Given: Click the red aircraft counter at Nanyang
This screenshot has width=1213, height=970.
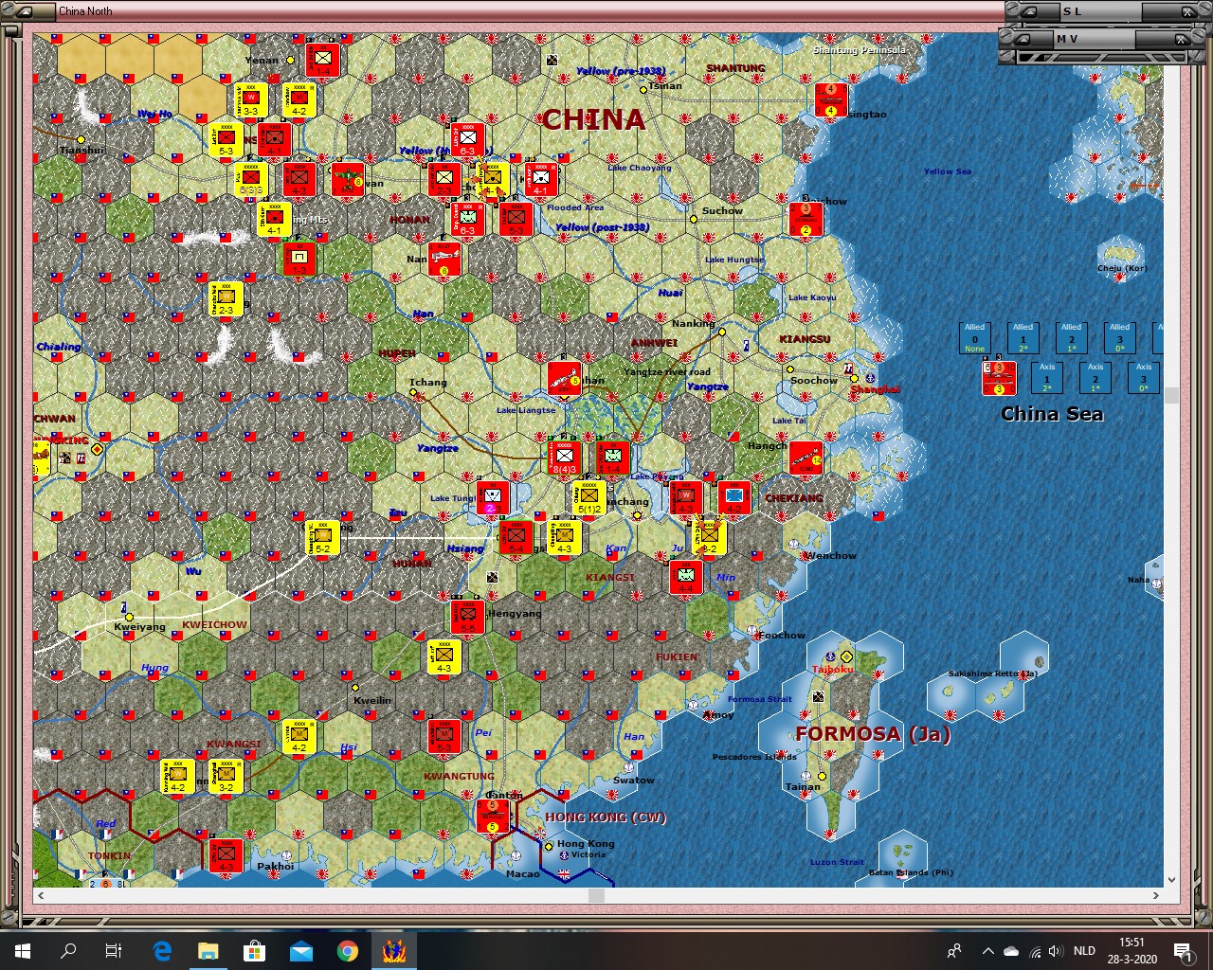Looking at the screenshot, I should click(444, 259).
